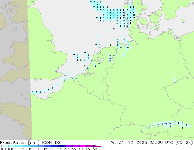Click the 'Precipitation' title word
The image size is (194, 150).
(13, 143)
